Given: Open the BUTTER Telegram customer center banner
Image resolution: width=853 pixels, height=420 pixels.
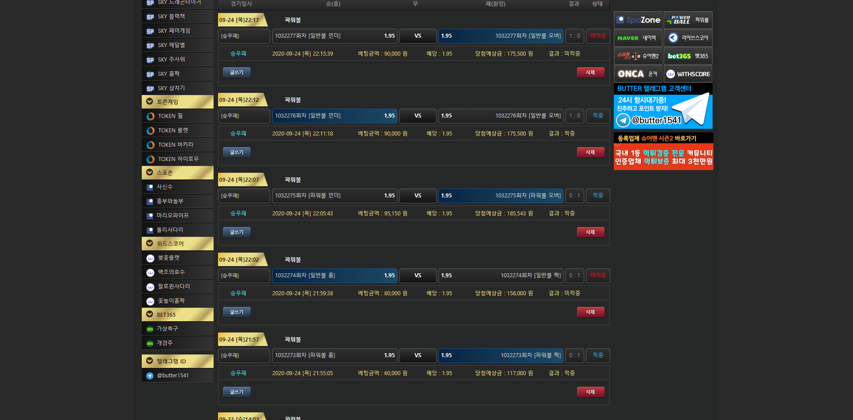Looking at the screenshot, I should [663, 106].
